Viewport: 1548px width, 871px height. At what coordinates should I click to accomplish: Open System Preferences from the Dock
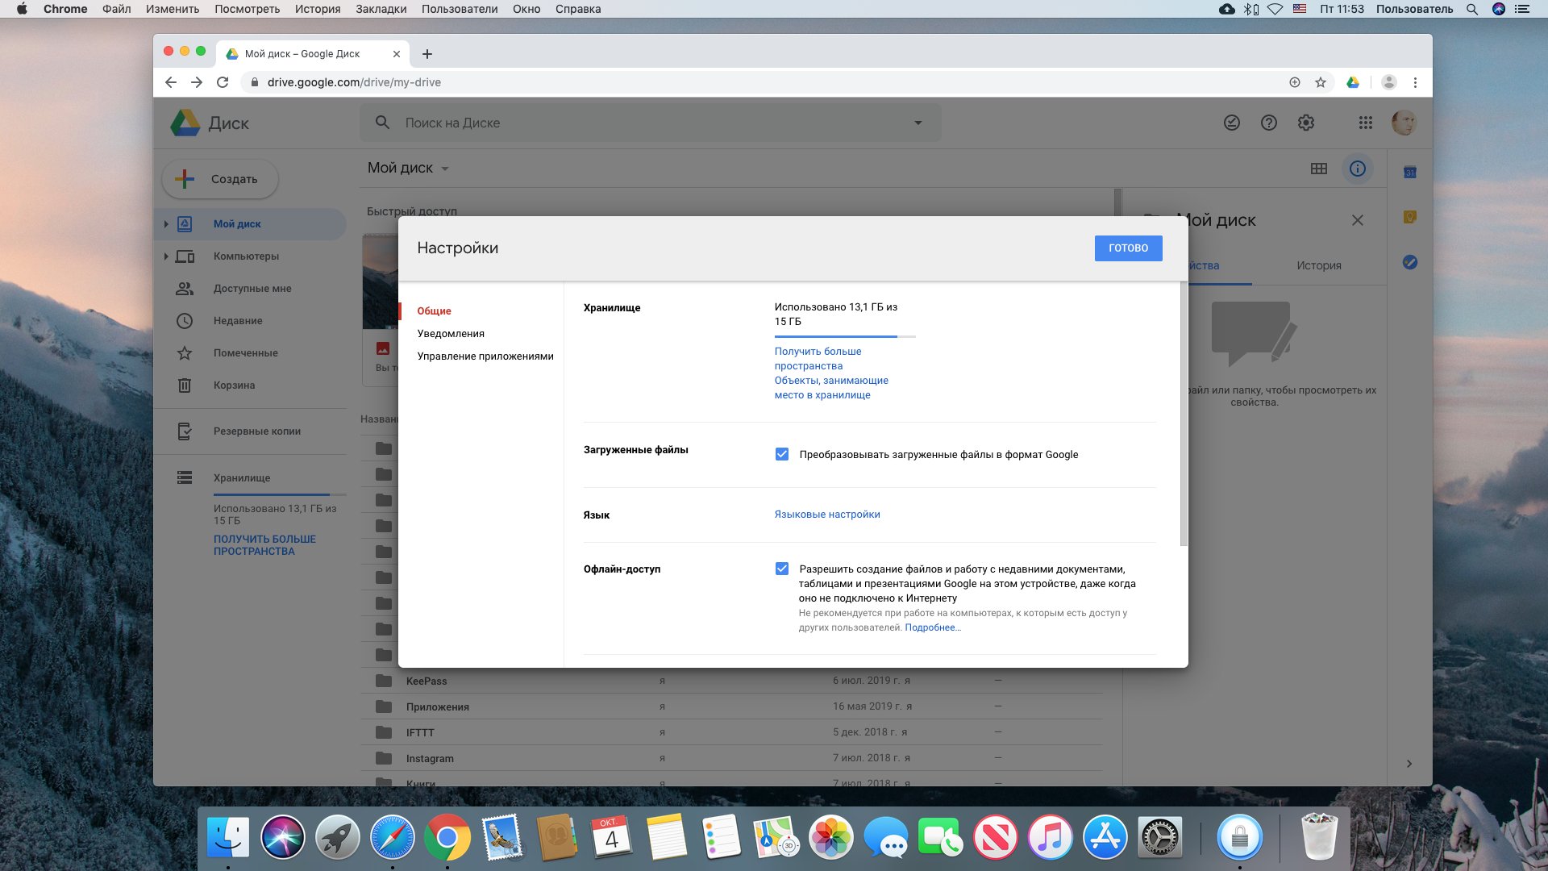point(1159,837)
